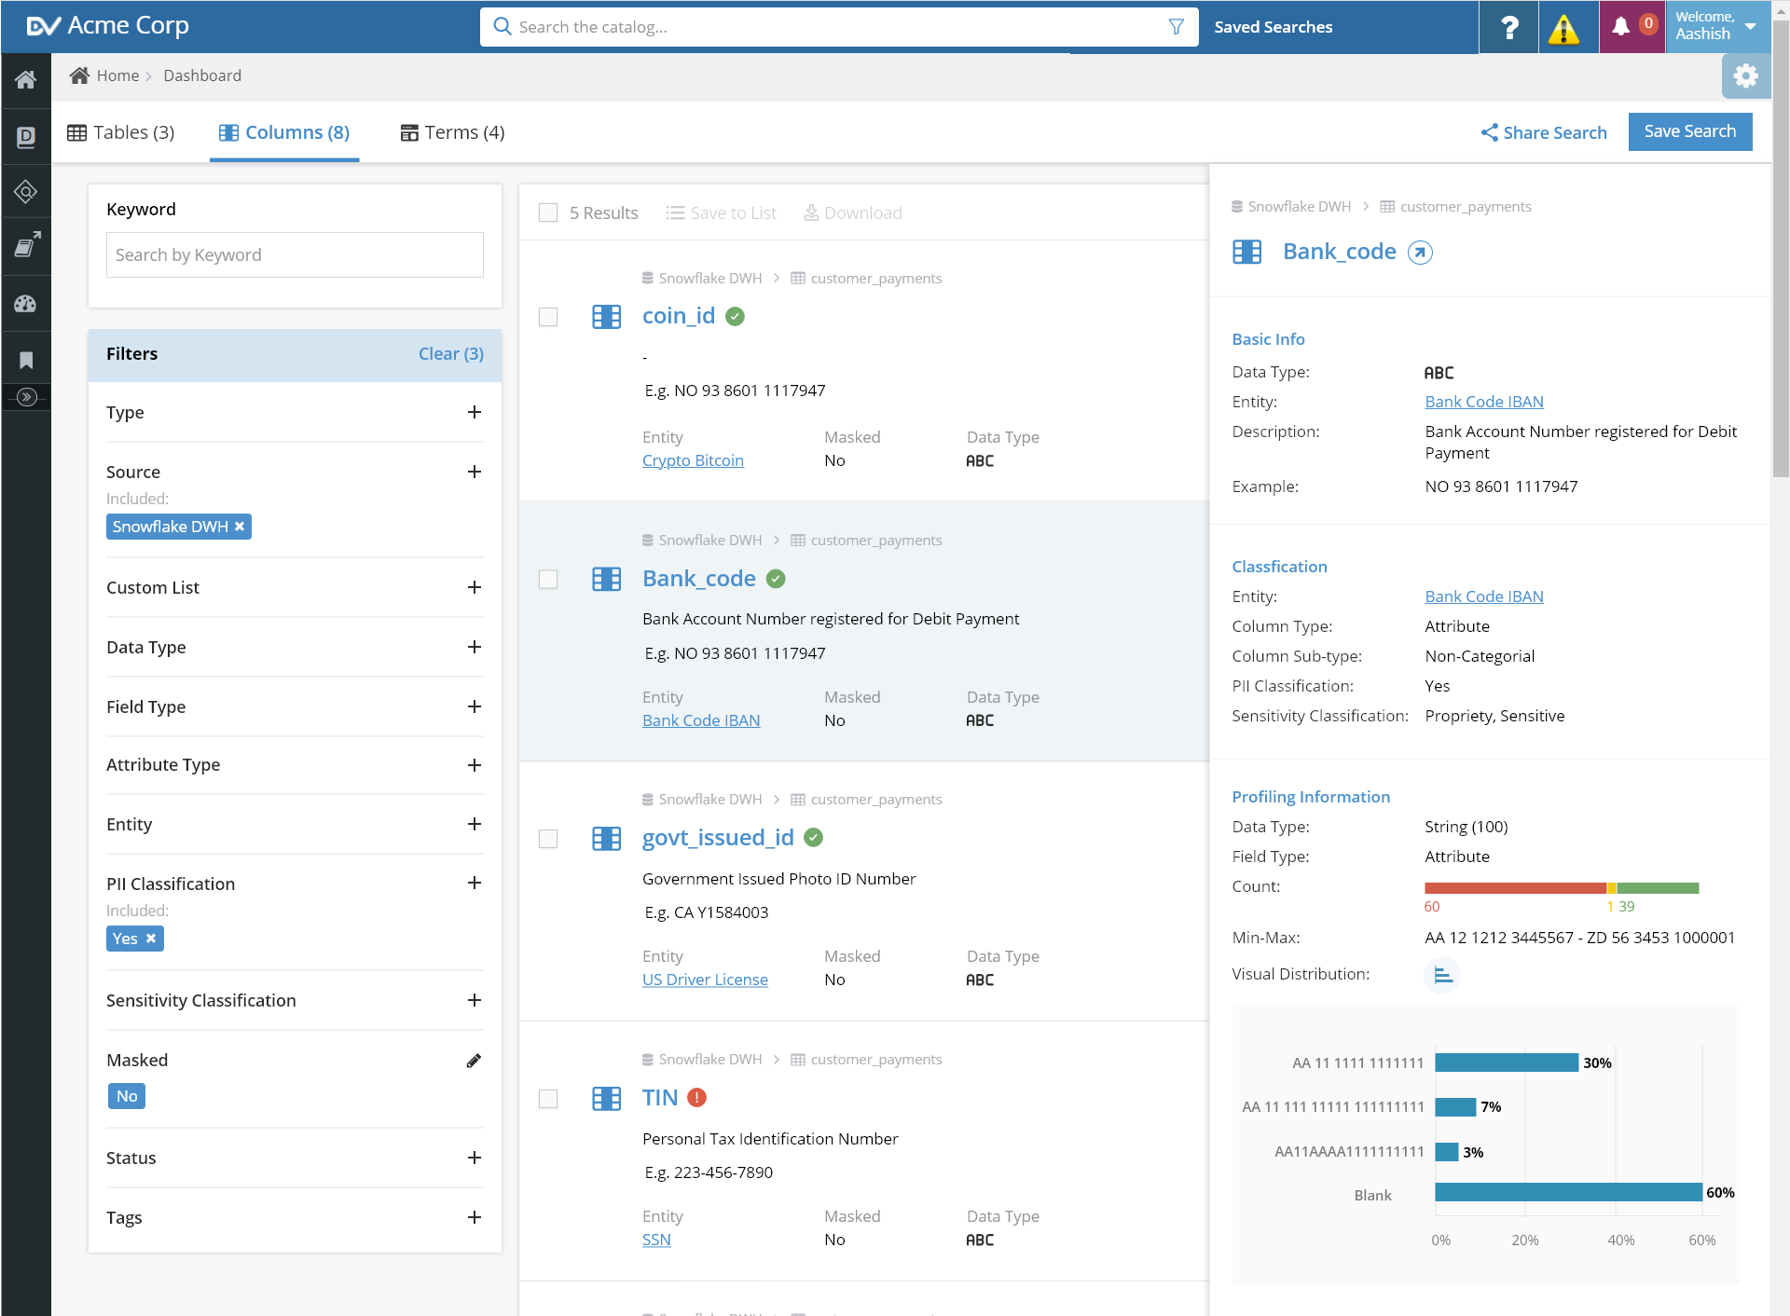Expand the Data Type filter
The image size is (1790, 1316).
pos(295,647)
